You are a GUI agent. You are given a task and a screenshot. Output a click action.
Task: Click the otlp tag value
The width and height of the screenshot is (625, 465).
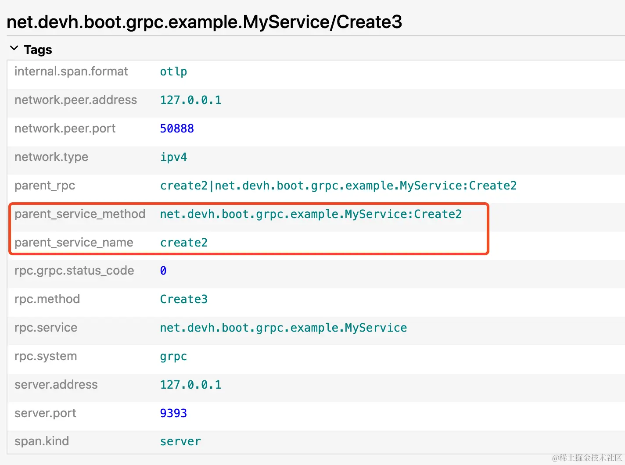[173, 72]
